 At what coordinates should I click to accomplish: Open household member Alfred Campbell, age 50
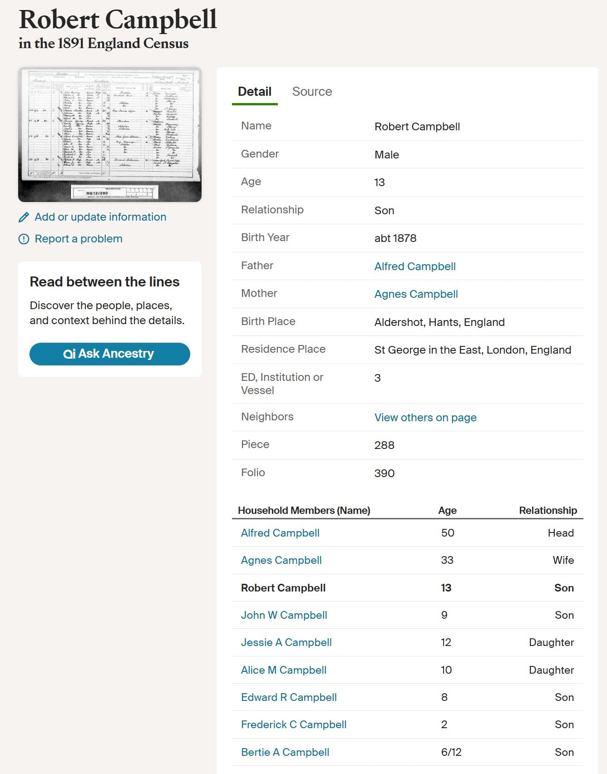280,533
